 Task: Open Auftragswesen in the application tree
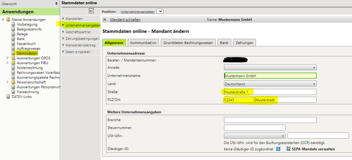point(29,49)
